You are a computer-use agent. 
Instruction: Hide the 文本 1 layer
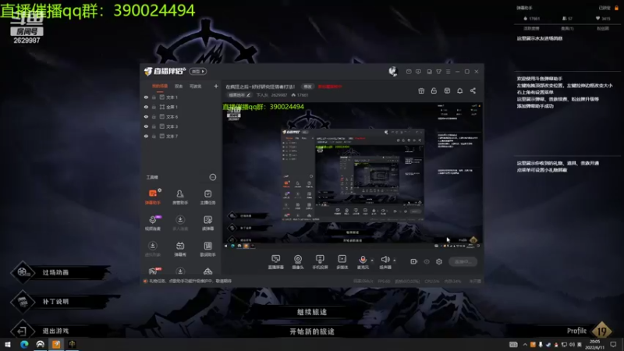(146, 97)
